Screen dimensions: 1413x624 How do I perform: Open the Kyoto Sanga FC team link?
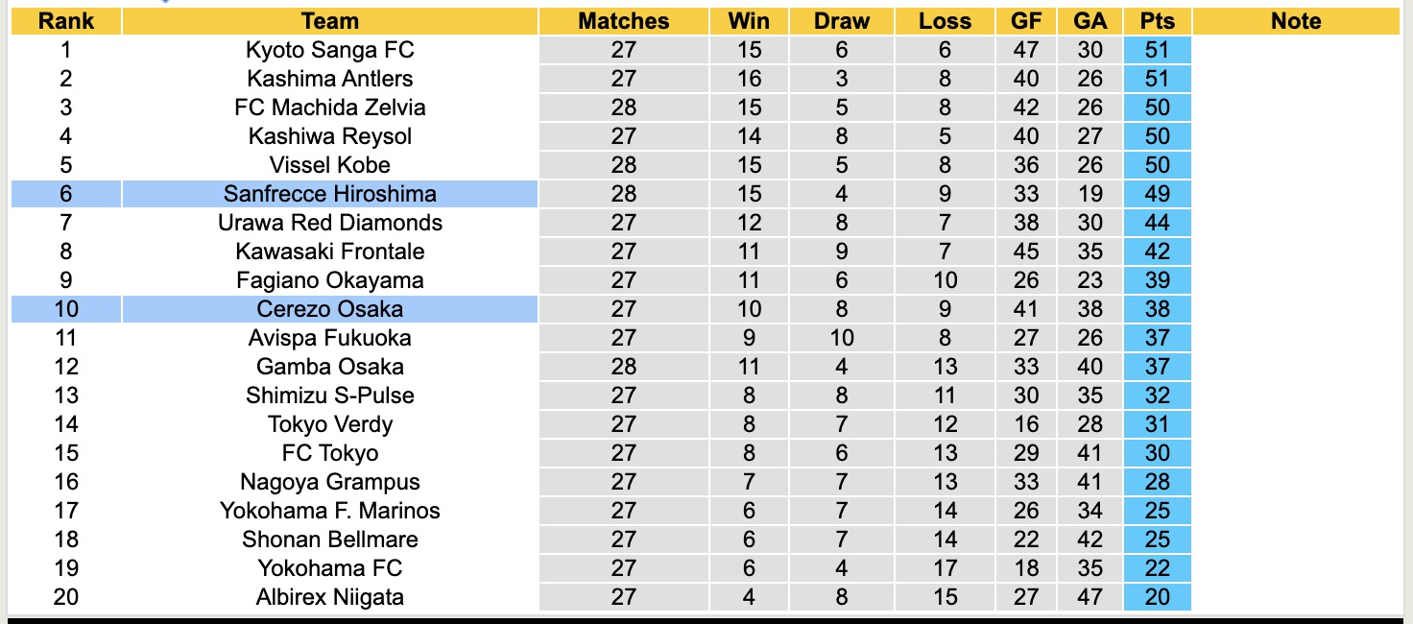tap(329, 50)
